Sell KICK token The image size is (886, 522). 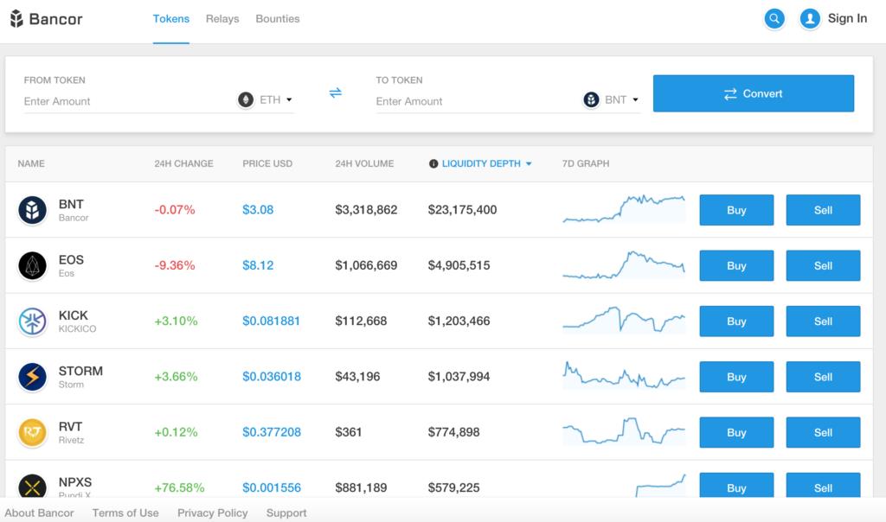[x=823, y=321]
